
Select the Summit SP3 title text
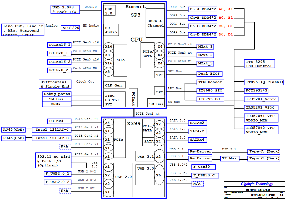tap(136, 11)
